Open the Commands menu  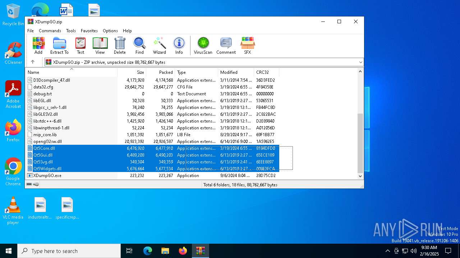[50, 31]
